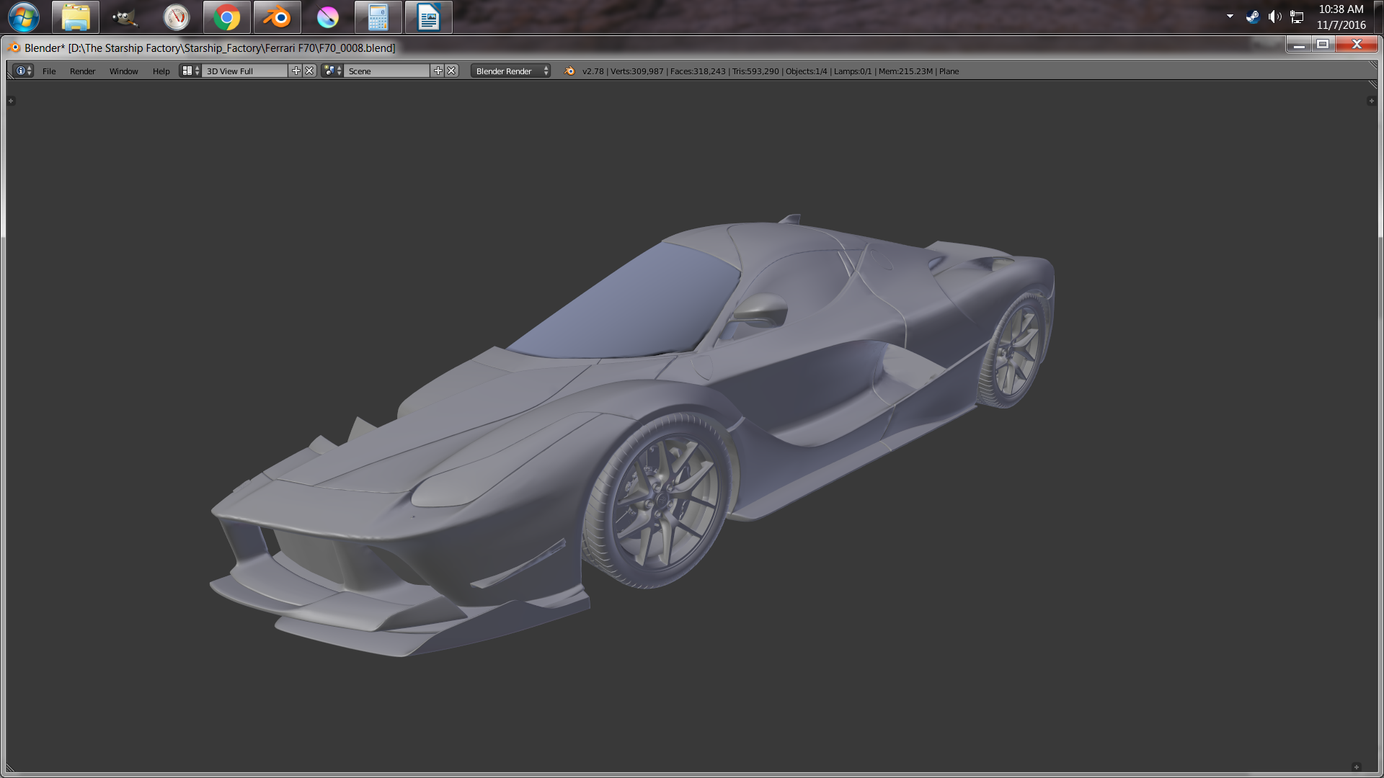This screenshot has width=1384, height=778.
Task: Open Calculator from the taskbar
Action: (378, 17)
